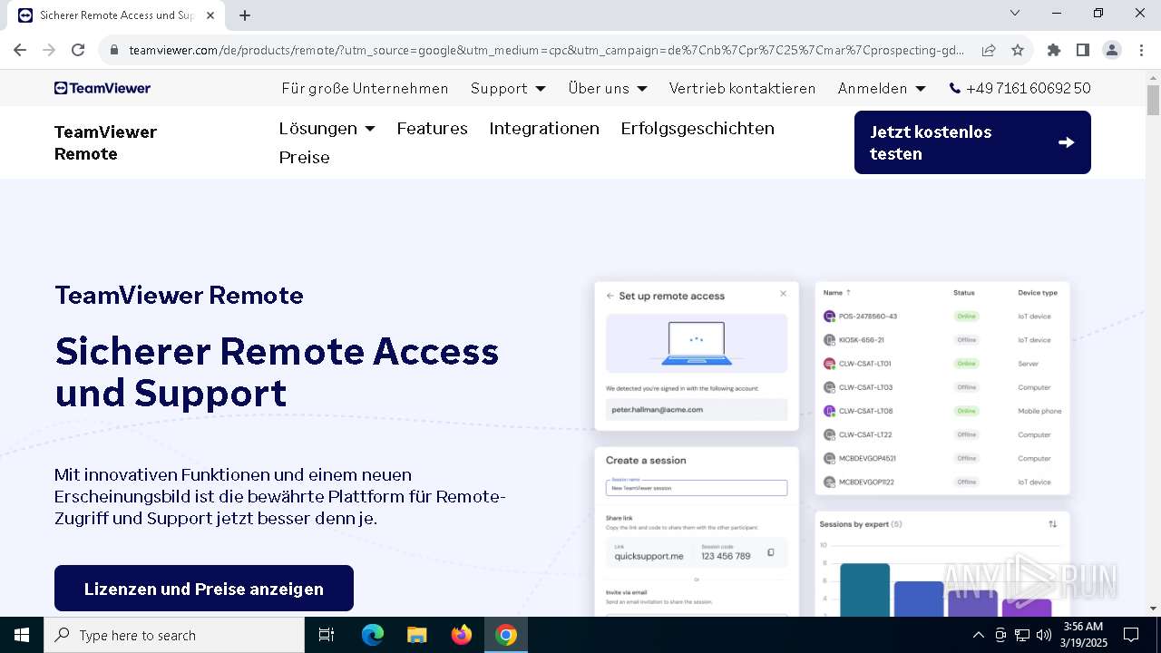Launch Firefox from taskbar
This screenshot has height=653, width=1161.
click(462, 635)
